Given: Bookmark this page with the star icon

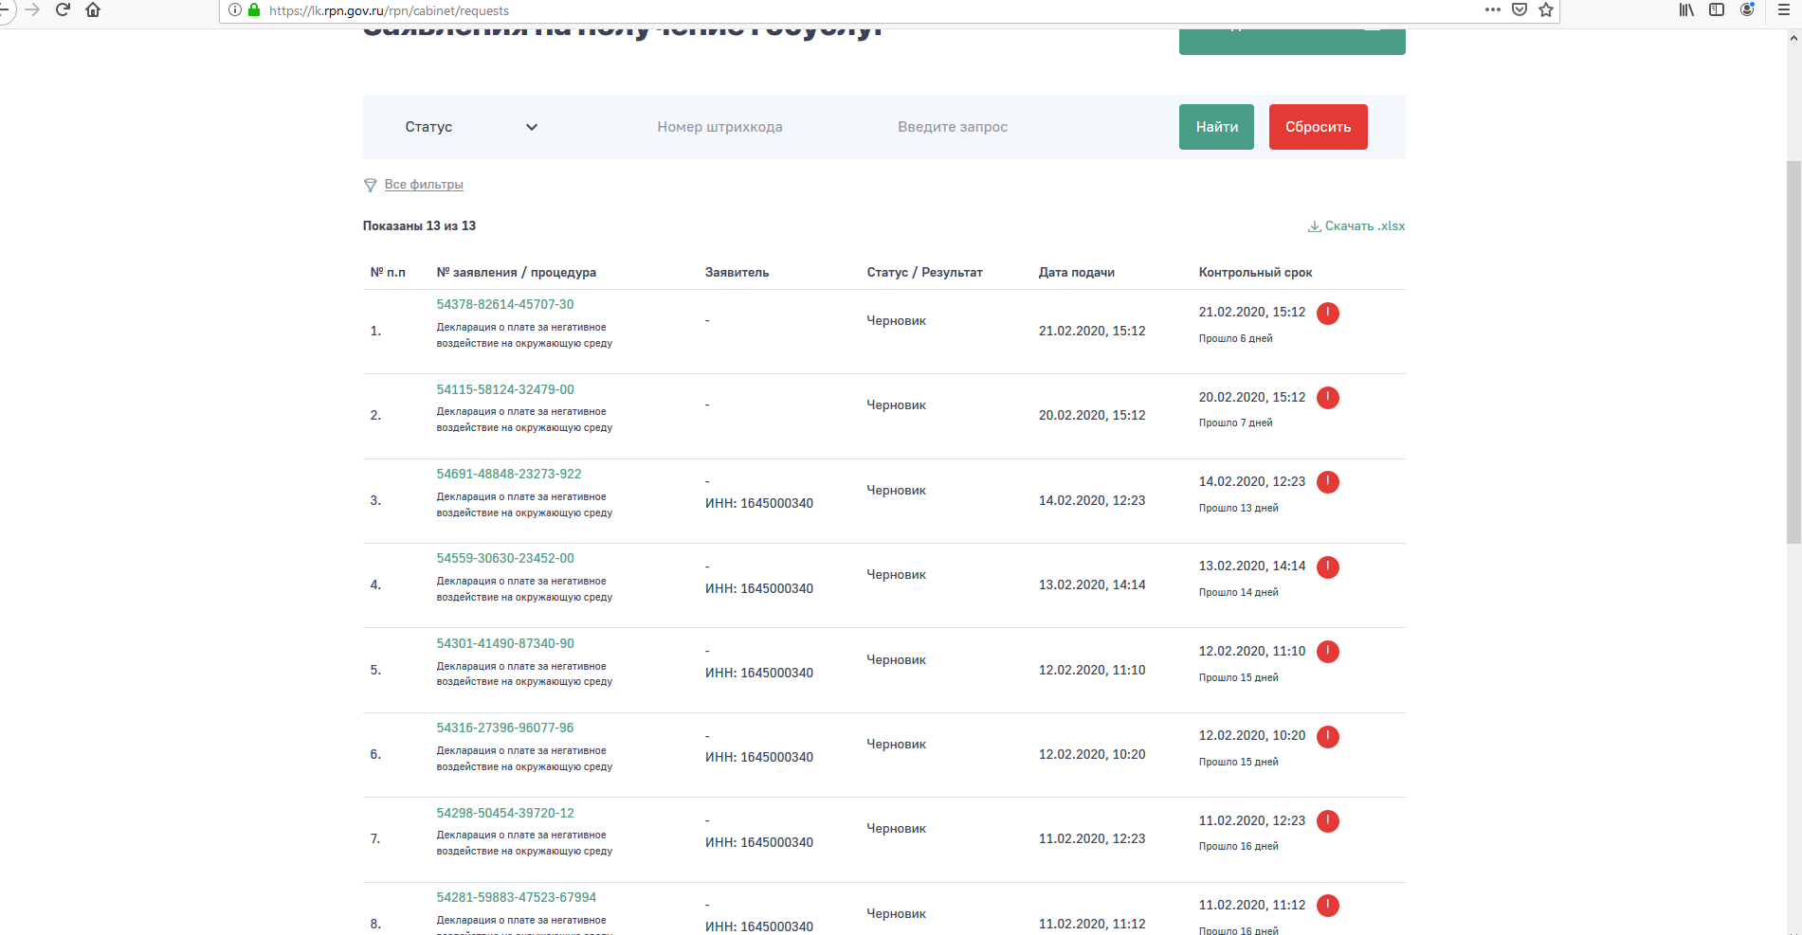Looking at the screenshot, I should coord(1546,10).
